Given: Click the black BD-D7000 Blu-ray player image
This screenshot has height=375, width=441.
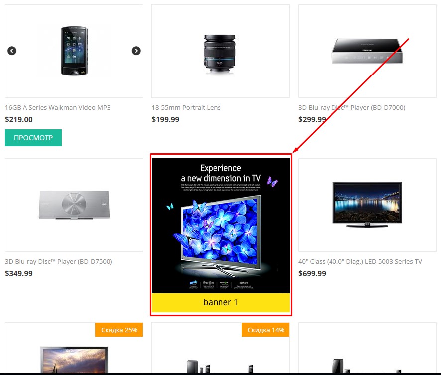Looking at the screenshot, I should pos(367,51).
